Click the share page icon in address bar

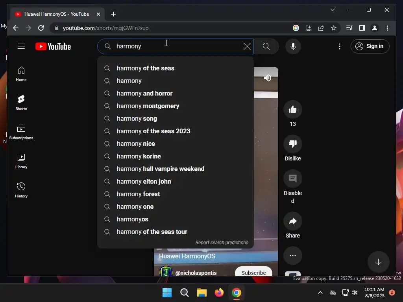(321, 28)
